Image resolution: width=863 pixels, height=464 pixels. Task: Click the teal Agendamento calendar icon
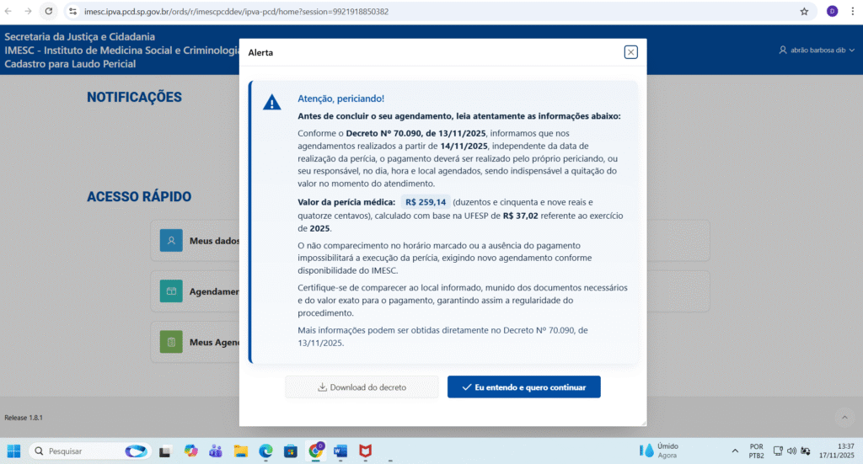coord(171,291)
